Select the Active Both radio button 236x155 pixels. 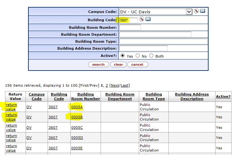click(x=151, y=56)
